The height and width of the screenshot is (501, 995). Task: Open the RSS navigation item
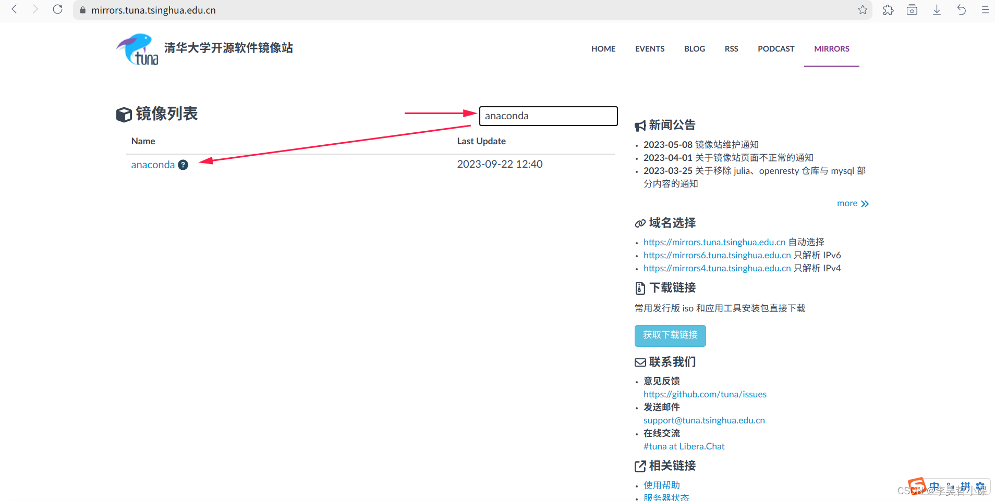pyautogui.click(x=731, y=48)
